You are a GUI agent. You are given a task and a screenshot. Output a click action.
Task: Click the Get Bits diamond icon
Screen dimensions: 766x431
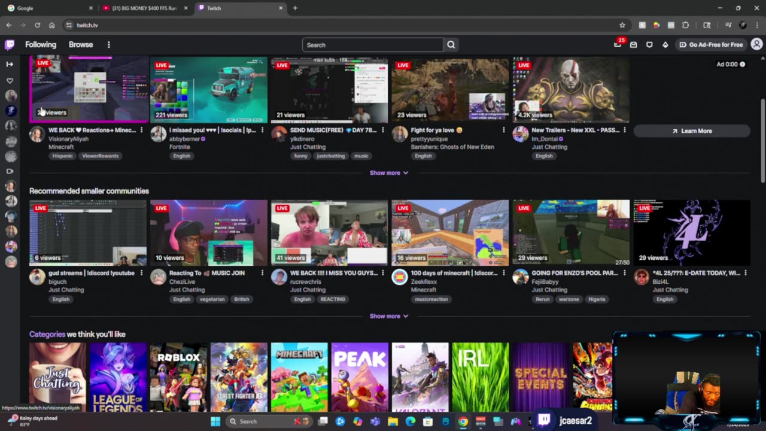[665, 45]
